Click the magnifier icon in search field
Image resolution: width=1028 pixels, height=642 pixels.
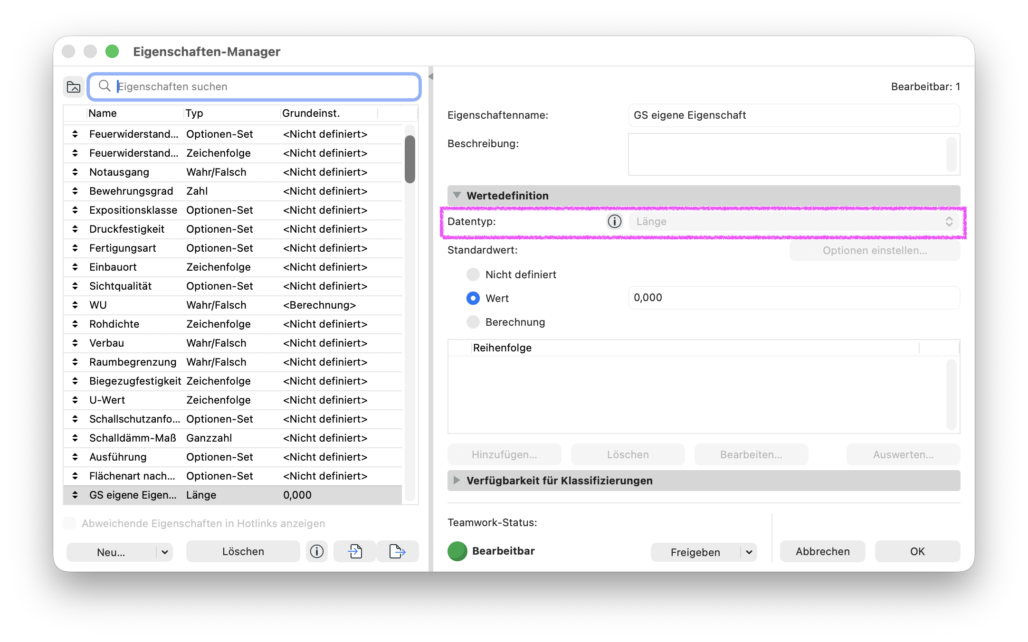coord(104,86)
